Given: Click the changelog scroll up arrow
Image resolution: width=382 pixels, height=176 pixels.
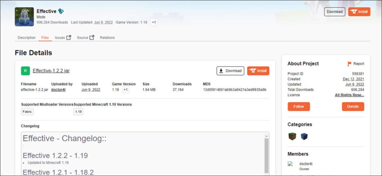Looking at the screenshot, I should [266, 136].
